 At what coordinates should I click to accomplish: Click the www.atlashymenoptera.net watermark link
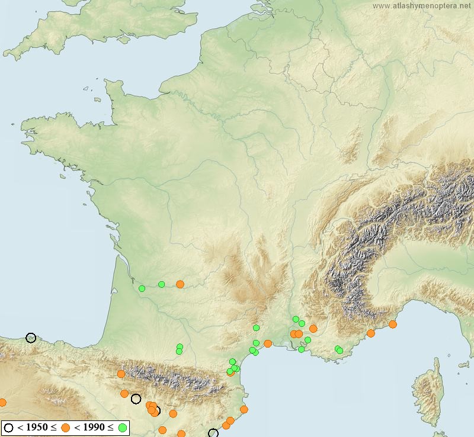pos(423,6)
